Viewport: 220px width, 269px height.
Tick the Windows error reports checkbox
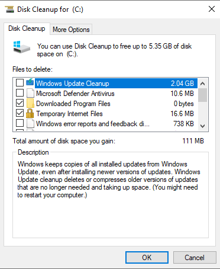coord(20,123)
